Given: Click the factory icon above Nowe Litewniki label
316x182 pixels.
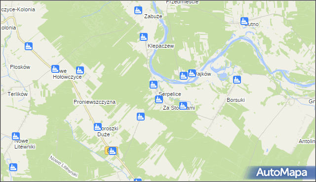Looking at the screenshot, I should 16,136.
